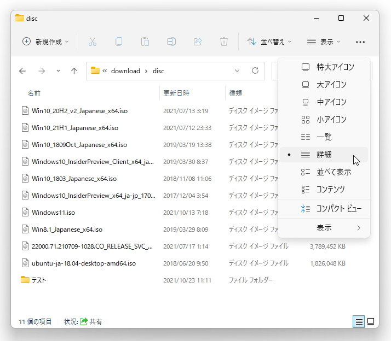391x341 pixels.
Task: Click the Share icon in toolbar
Action: click(198, 42)
